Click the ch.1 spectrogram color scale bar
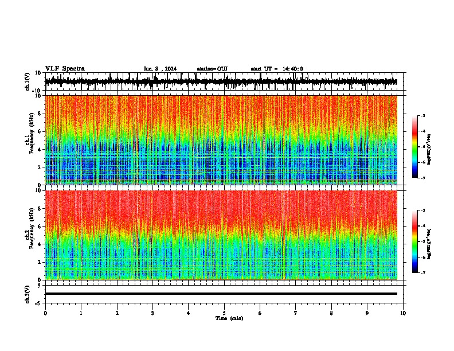 415,147
